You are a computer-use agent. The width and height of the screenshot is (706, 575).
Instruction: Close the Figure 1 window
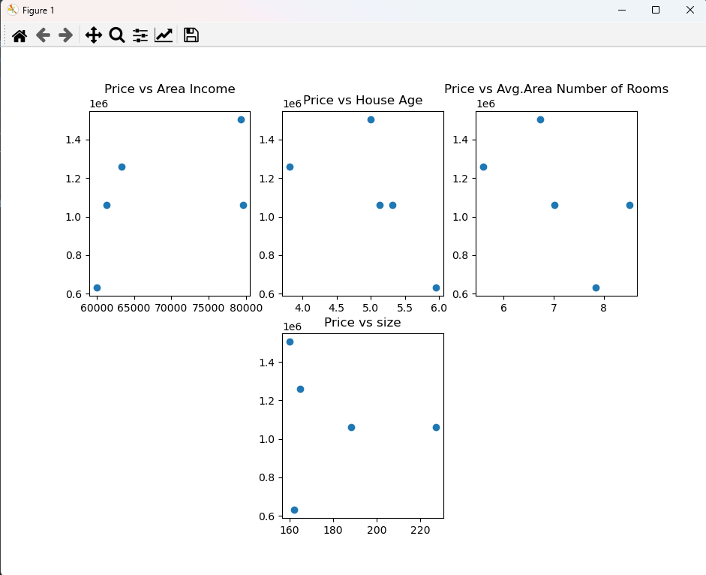click(x=689, y=10)
